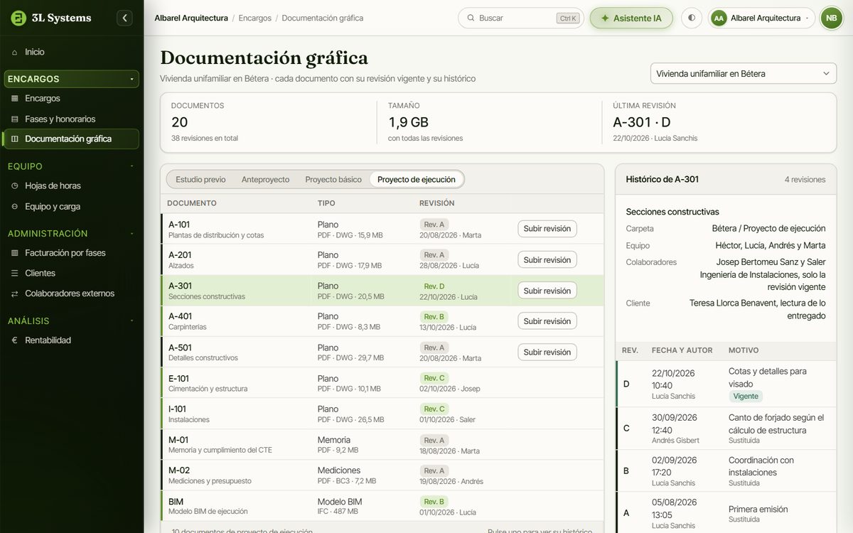Toggle the dark/light theme button

[692, 18]
